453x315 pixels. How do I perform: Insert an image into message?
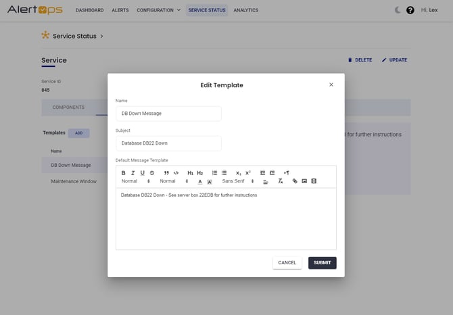(x=304, y=181)
